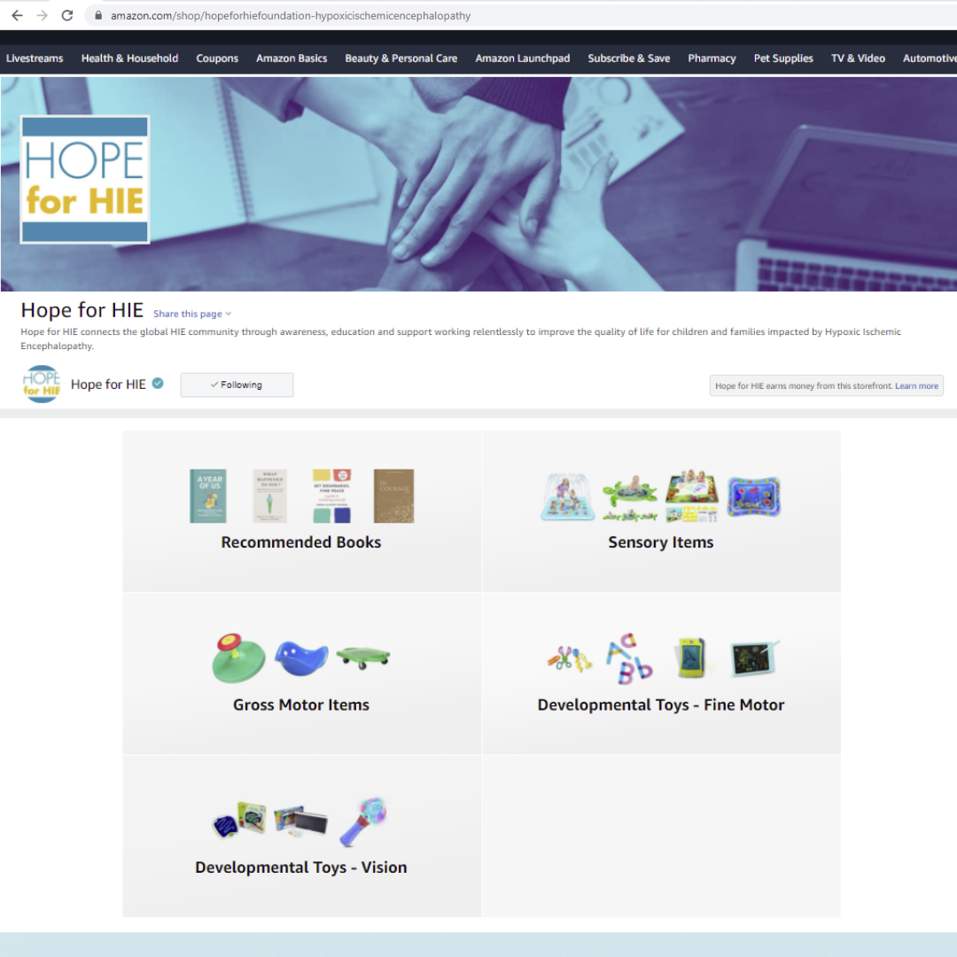957x957 pixels.
Task: Click the light box panel thumbnail
Action: point(300,821)
